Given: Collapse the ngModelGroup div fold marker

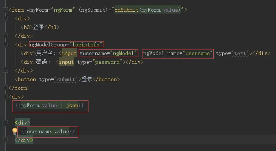Looking at the screenshot, I should 5,44.
